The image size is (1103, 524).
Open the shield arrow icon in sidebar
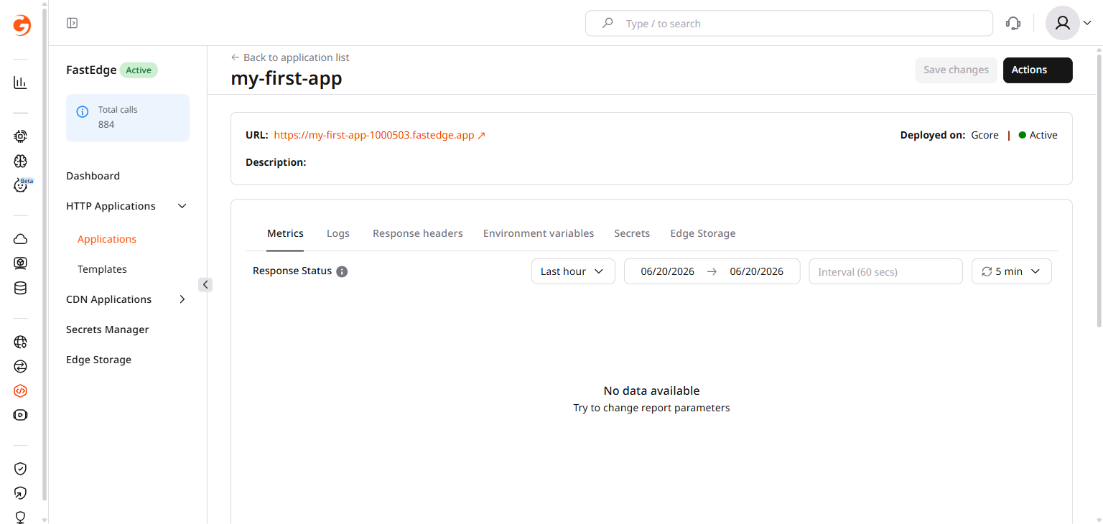(20, 493)
